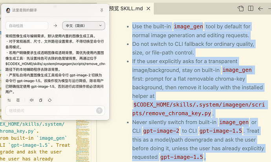Click the gpt-image-2 code span in preview

coord(161,131)
